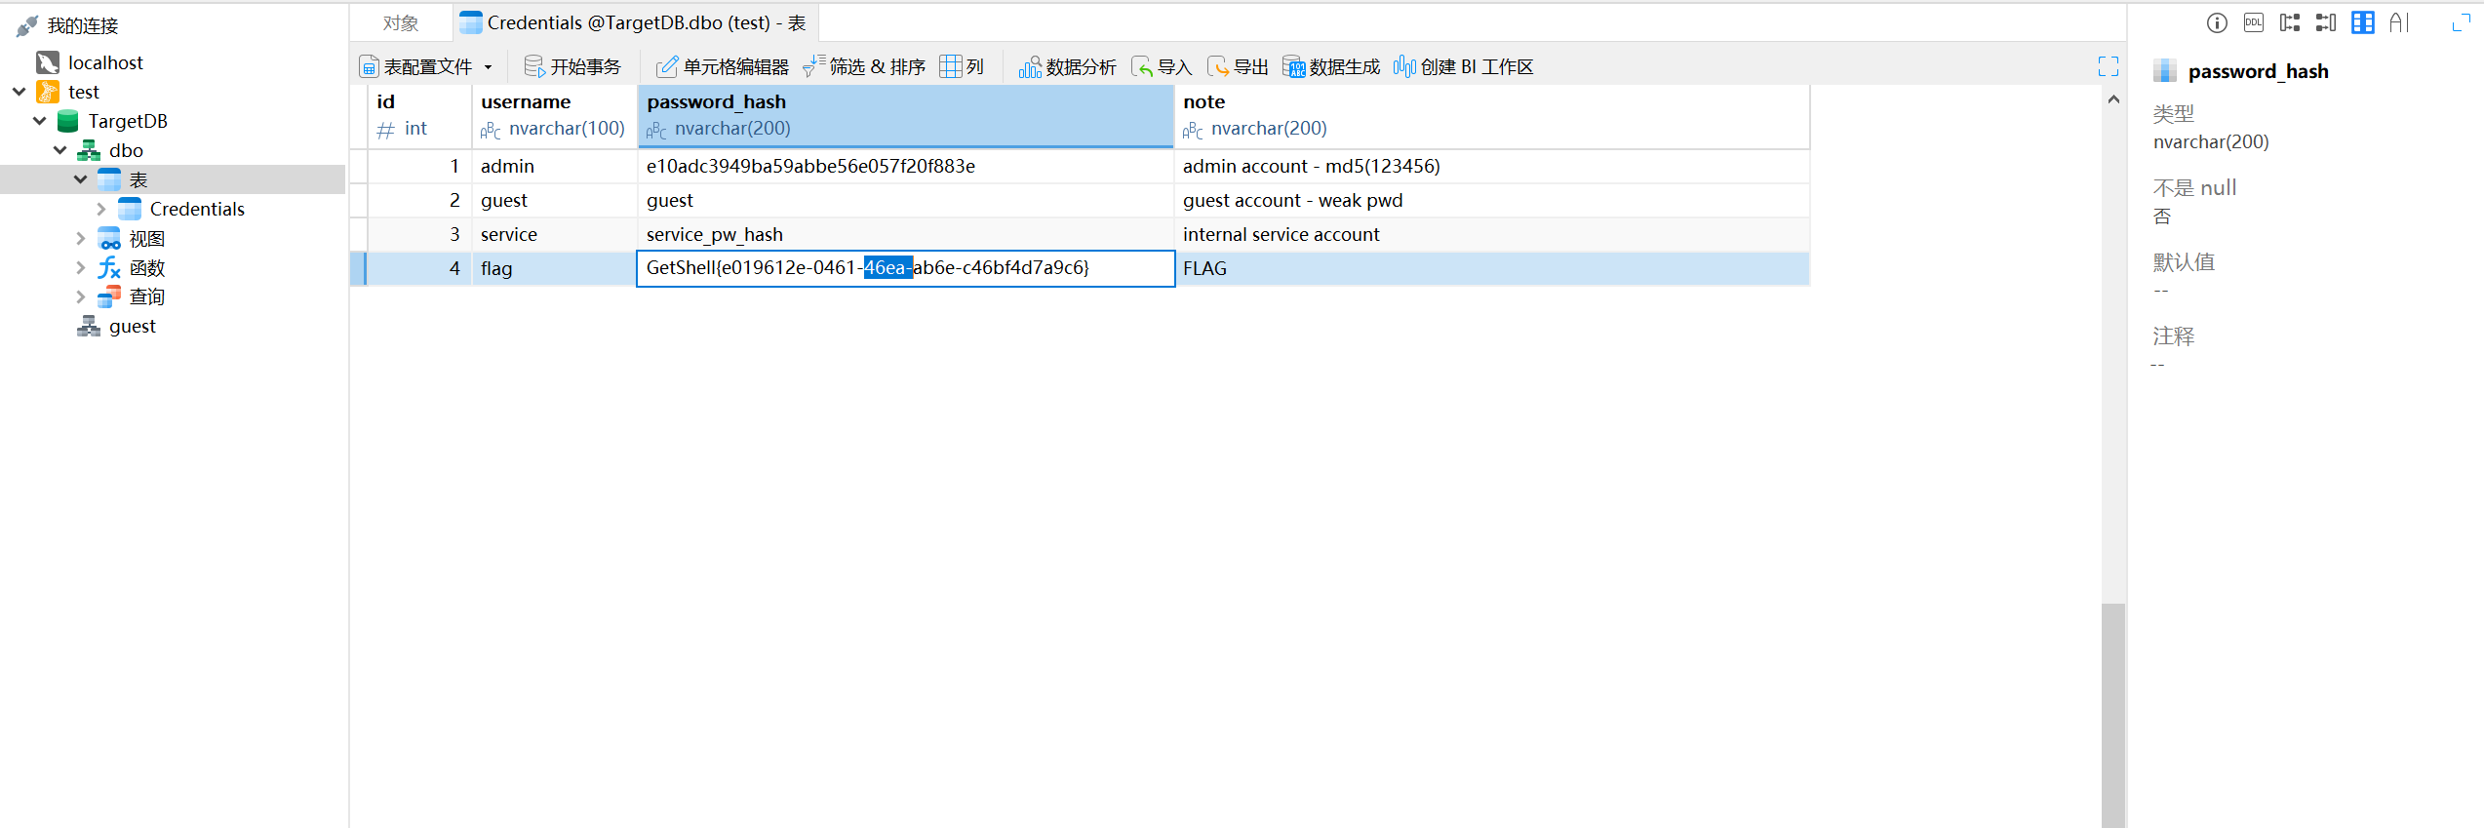
Task: Select the 'flag' username cell
Action: [555, 268]
